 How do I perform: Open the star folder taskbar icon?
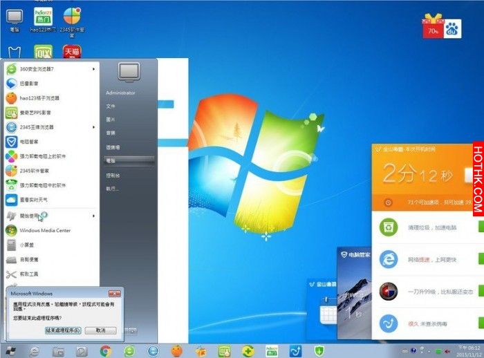tap(201, 351)
